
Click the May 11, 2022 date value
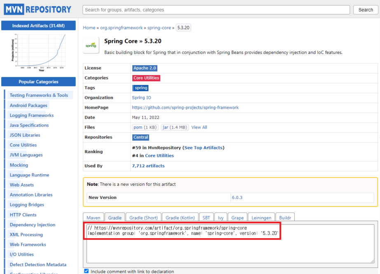(145, 117)
